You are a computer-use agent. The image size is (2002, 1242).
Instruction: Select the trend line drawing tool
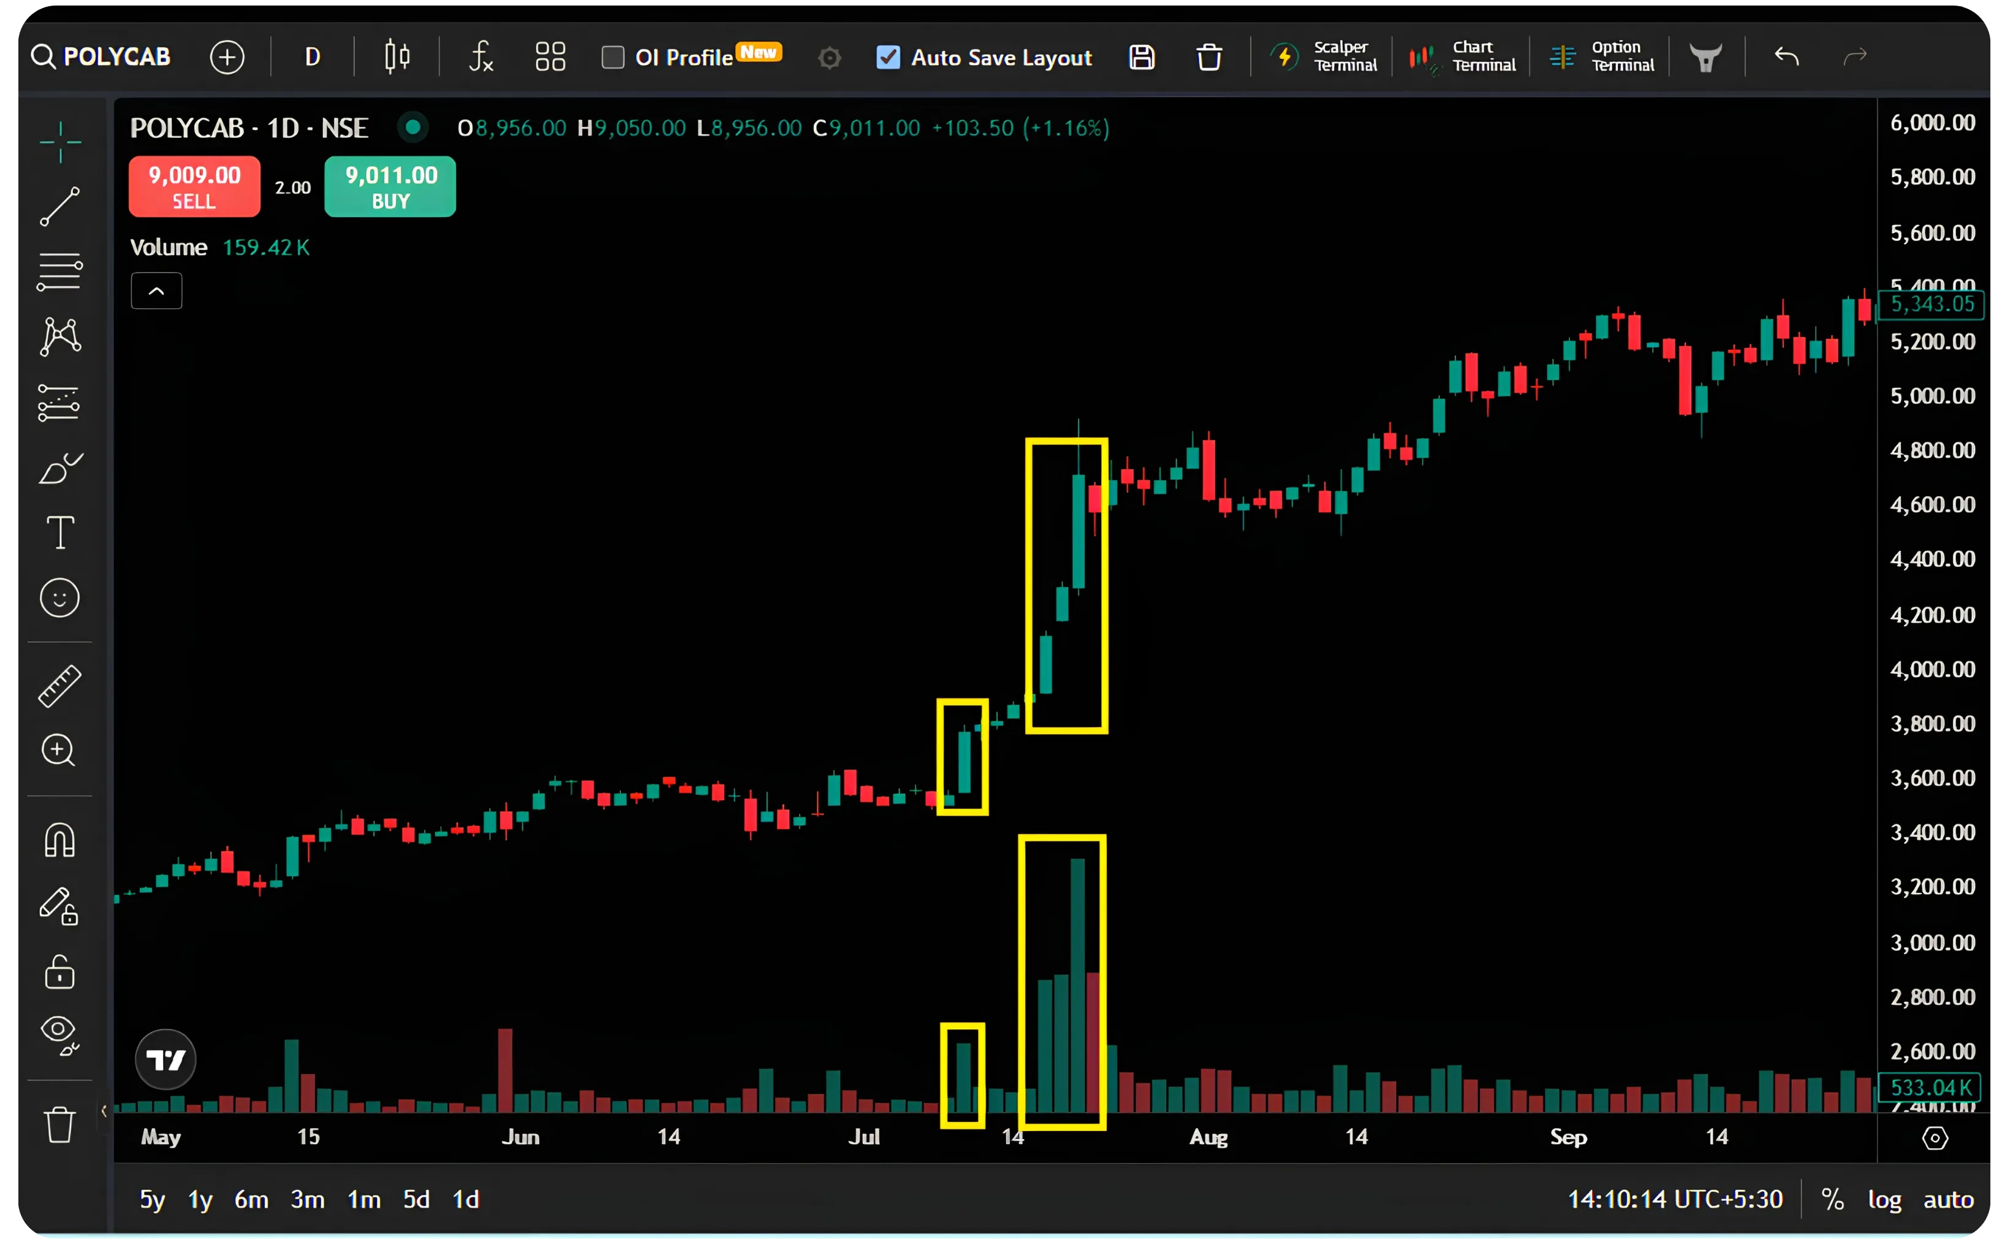[x=60, y=206]
